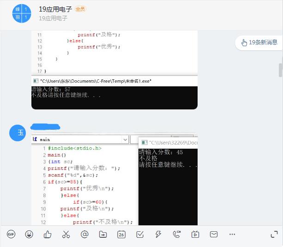The image size is (283, 247).
Task: Open the 19应用电子 group avatar
Action: (x=22, y=13)
